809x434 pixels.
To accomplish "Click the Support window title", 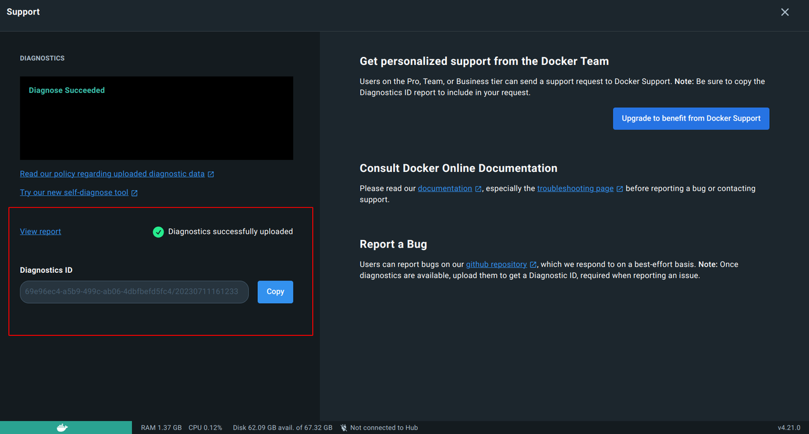I will pos(23,12).
